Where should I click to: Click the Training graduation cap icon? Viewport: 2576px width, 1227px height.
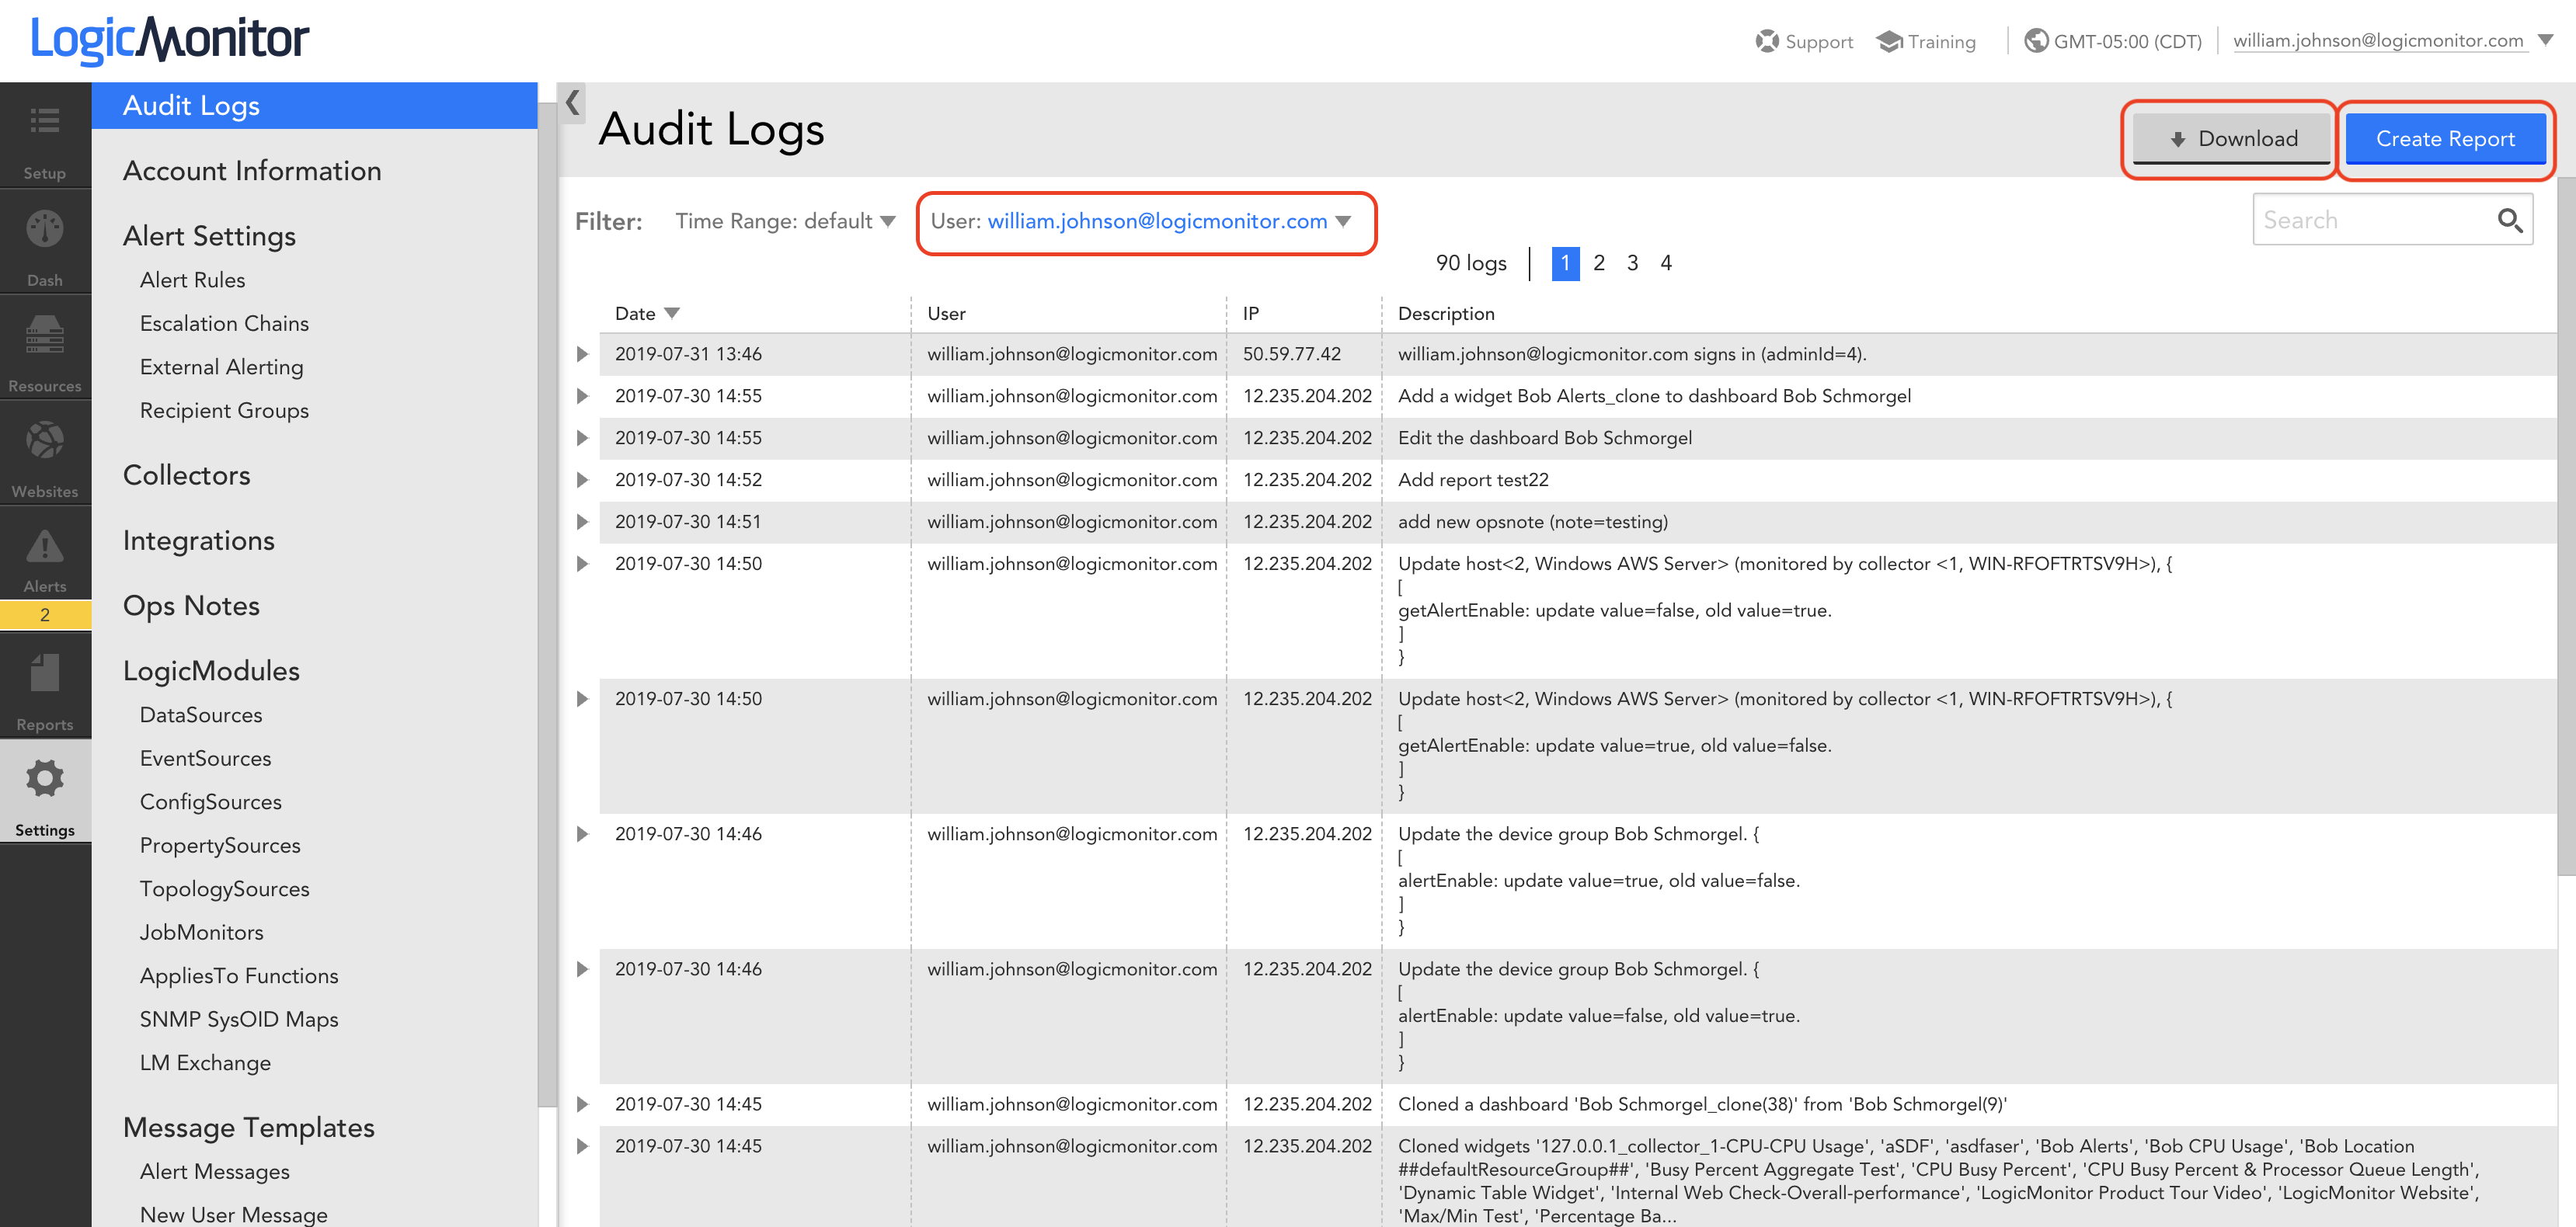click(x=1889, y=41)
